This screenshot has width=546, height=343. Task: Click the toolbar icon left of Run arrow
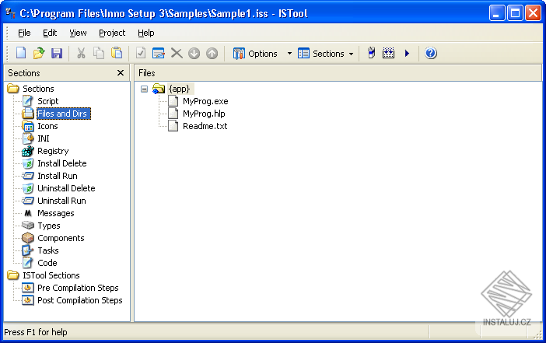388,54
